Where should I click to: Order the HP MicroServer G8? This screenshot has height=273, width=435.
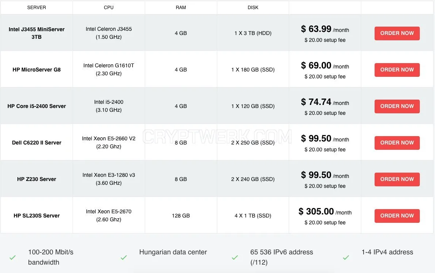[x=397, y=70]
